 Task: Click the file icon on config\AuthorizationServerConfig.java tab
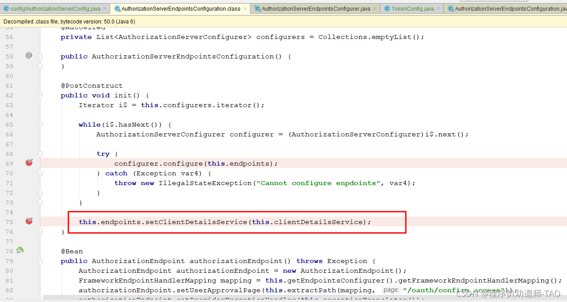[6, 8]
